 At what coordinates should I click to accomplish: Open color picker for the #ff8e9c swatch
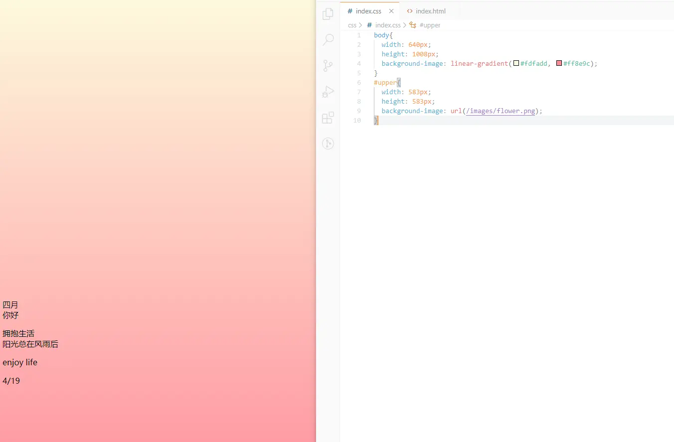pyautogui.click(x=559, y=63)
